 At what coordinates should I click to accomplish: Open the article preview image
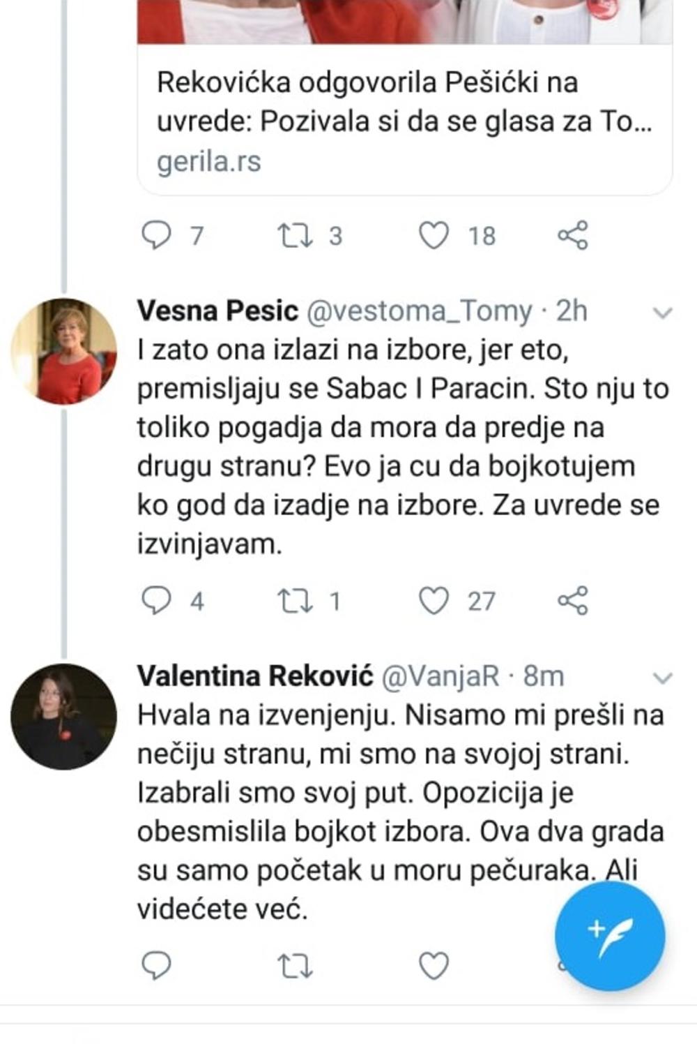pyautogui.click(x=404, y=21)
